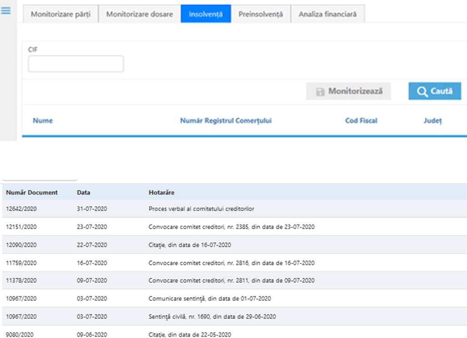Switch to Monitorizare părți tab
Screen dimensions: 467x338
[x=60, y=14]
